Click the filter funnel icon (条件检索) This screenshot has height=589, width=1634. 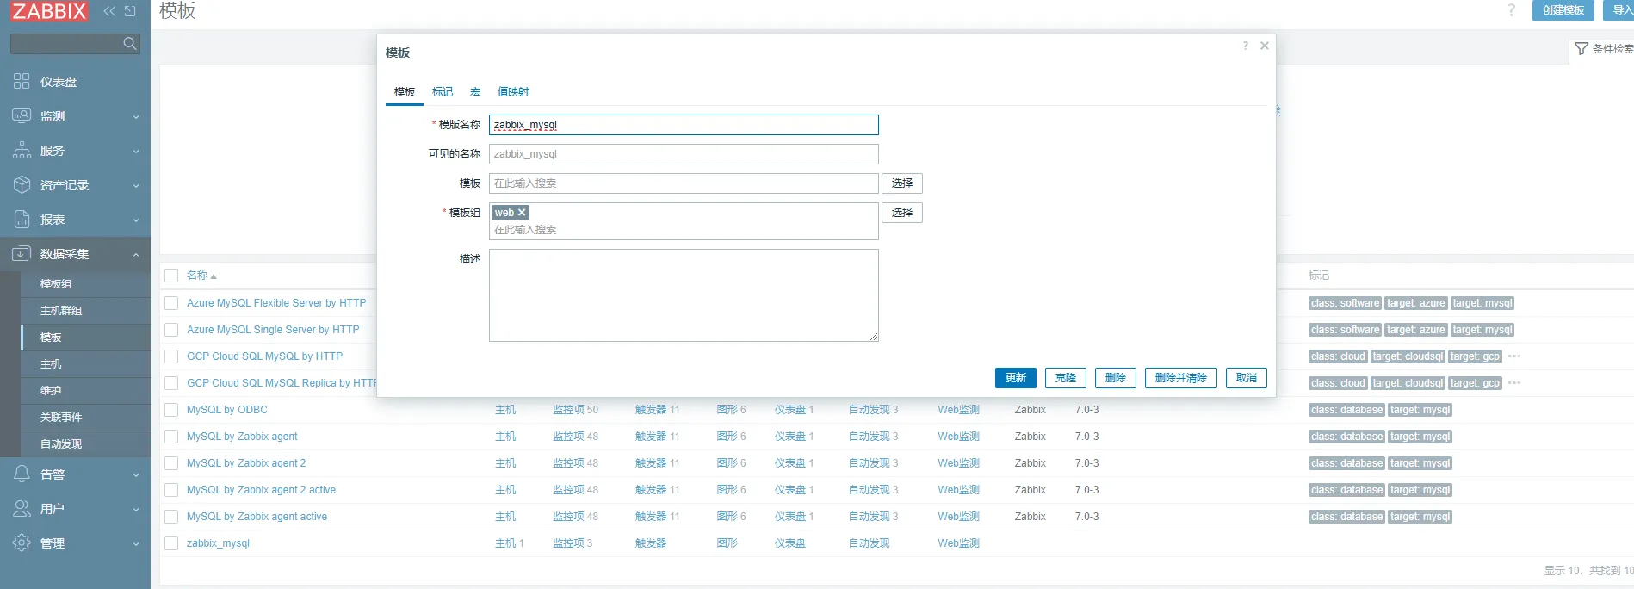[1581, 49]
